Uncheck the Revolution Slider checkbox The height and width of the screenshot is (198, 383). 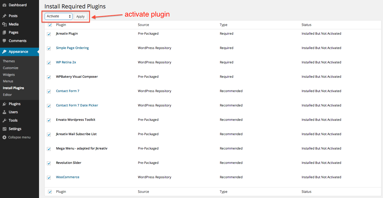coord(49,163)
